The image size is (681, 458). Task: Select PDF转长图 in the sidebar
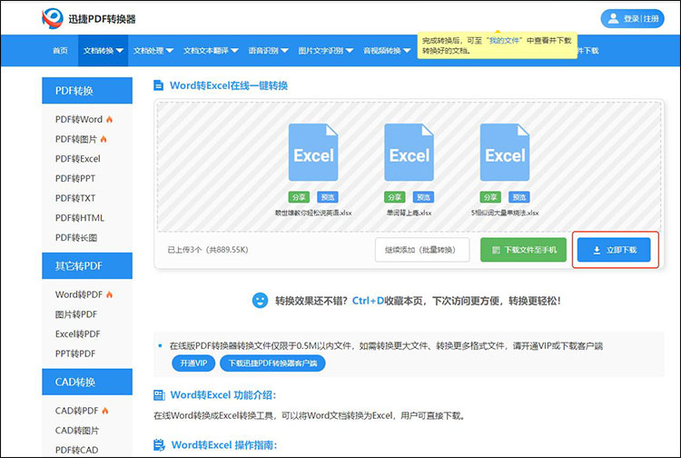click(x=76, y=238)
